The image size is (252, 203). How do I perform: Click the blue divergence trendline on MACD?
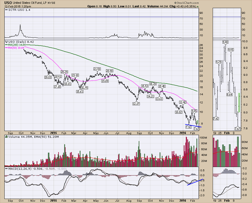[195, 182]
